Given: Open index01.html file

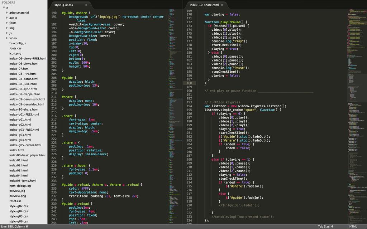Looking at the screenshot, I should pyautogui.click(x=19, y=160).
